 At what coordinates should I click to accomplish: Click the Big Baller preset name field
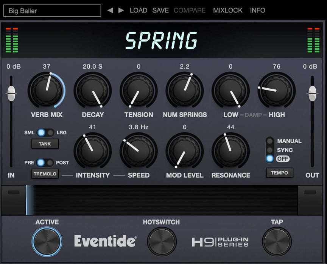52,11
